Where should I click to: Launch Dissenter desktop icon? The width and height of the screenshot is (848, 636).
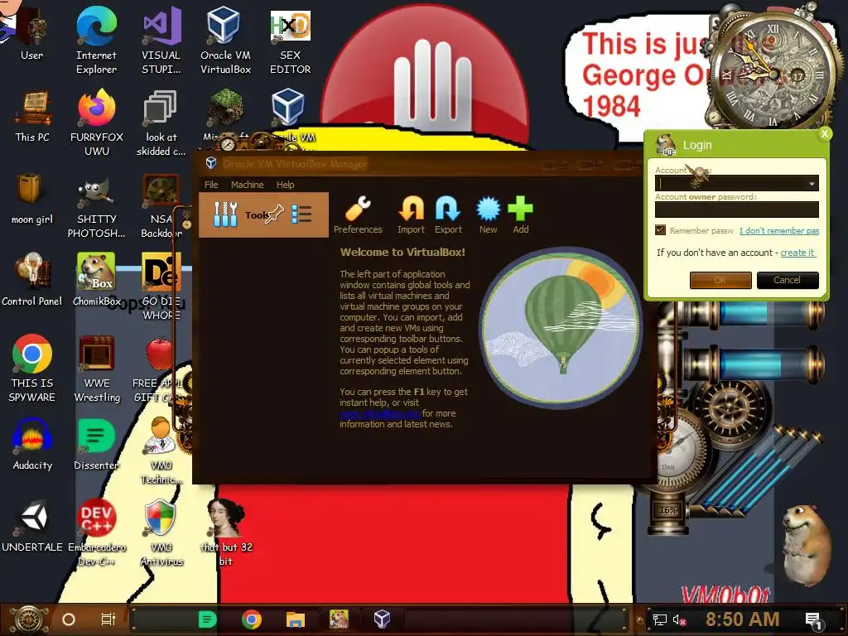97,445
